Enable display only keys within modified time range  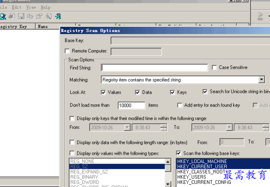[x=72, y=119]
